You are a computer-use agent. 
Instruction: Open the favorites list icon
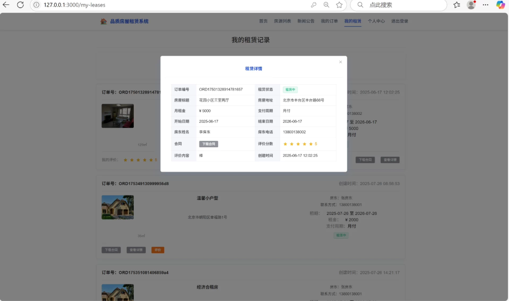coord(457,5)
